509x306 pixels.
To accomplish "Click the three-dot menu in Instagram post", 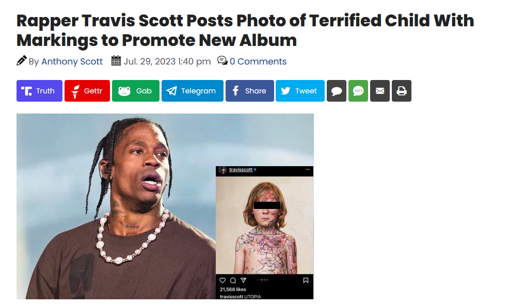I will [x=307, y=169].
